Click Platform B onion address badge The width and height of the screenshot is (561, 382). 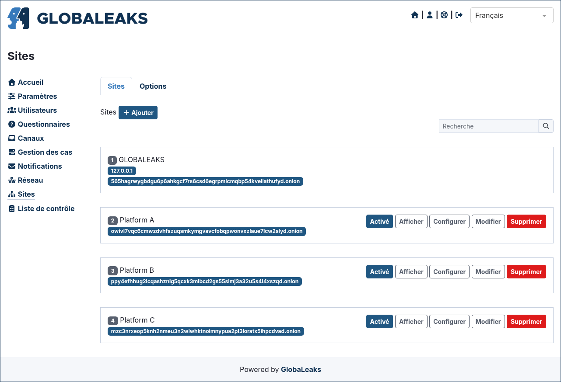[205, 281]
